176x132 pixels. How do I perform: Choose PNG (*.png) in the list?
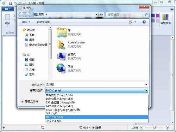[x=96, y=121]
